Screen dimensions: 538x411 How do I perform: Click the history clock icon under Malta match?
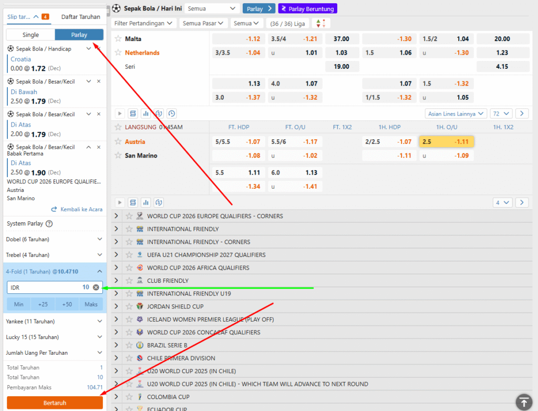pos(172,114)
